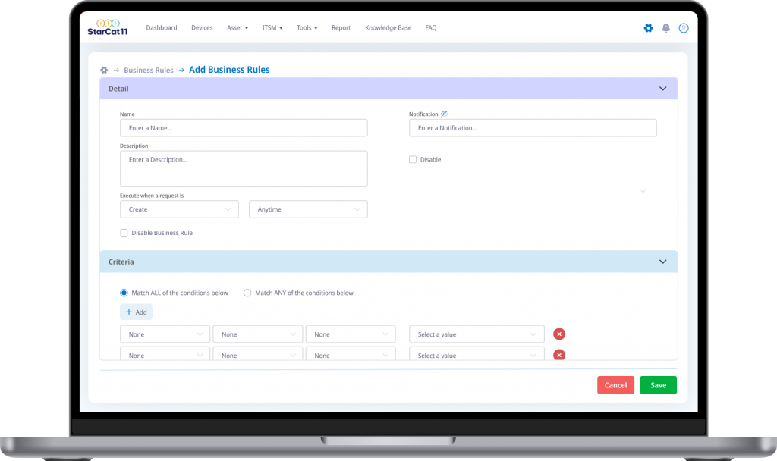
Task: Click the Notification input field
Action: tap(533, 127)
